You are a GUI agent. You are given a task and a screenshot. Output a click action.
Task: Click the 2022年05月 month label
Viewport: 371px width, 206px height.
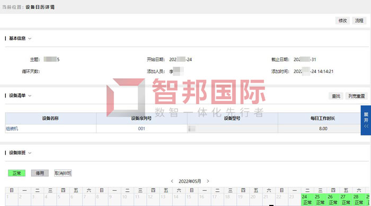pos(190,181)
